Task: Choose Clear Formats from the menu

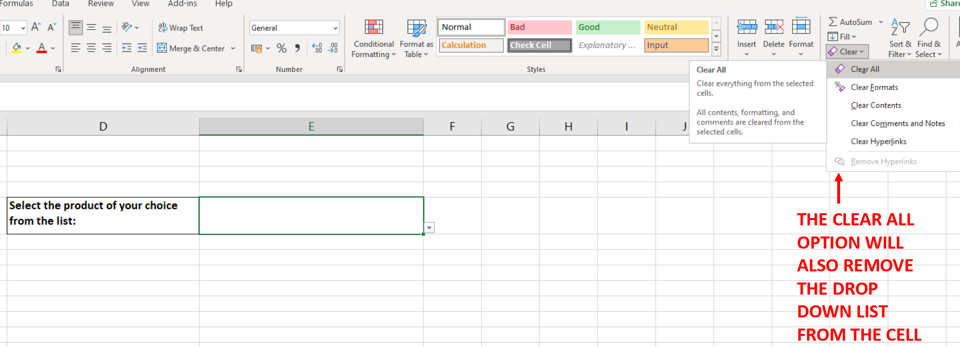Action: 894,87
